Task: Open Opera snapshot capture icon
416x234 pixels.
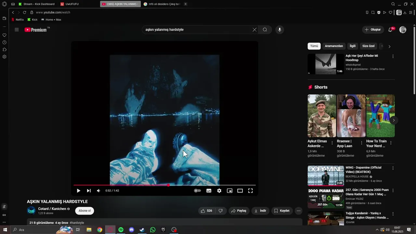Action: [373, 12]
